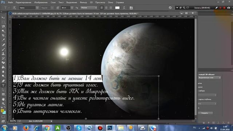The height and width of the screenshot is (131, 233).
Task: Pause the screen recording
Action: click(x=220, y=8)
